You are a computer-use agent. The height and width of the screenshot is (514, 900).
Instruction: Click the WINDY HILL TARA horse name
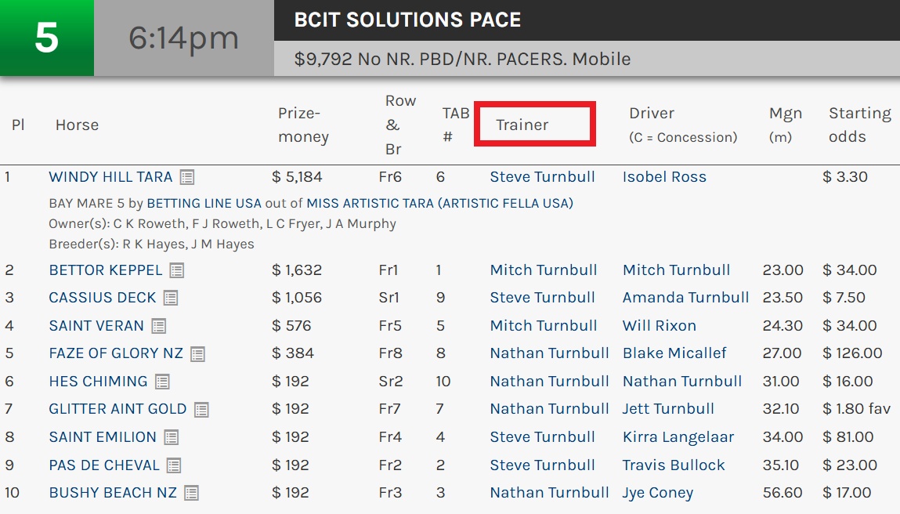pos(110,177)
